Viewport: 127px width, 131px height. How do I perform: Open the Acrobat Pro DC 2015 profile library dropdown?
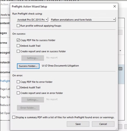click(x=32, y=20)
